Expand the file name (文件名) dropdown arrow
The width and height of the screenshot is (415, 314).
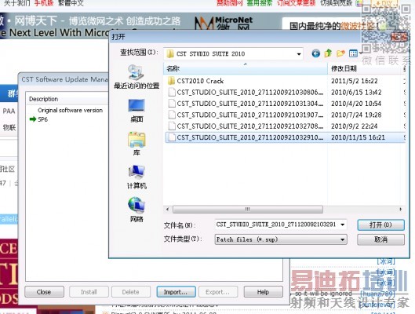[343, 225]
